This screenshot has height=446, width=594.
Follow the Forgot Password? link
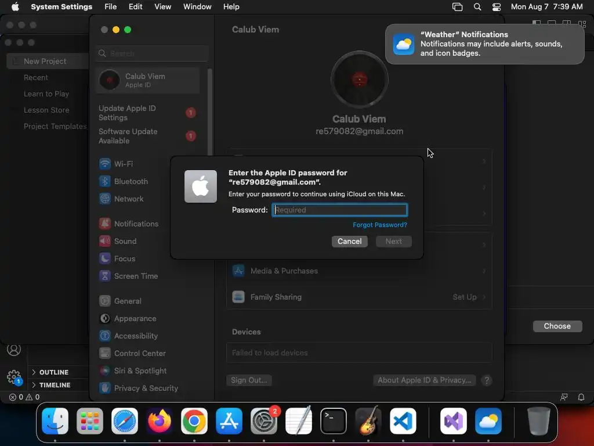(380, 225)
